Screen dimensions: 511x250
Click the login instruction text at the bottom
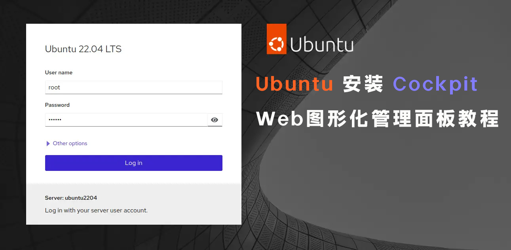click(x=96, y=210)
